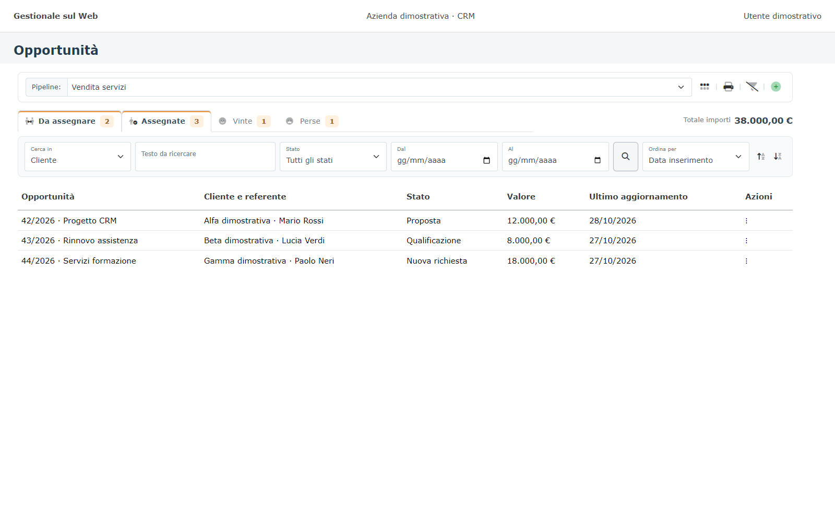Click the Dal date input
This screenshot has height=522, width=835.
tap(444, 157)
